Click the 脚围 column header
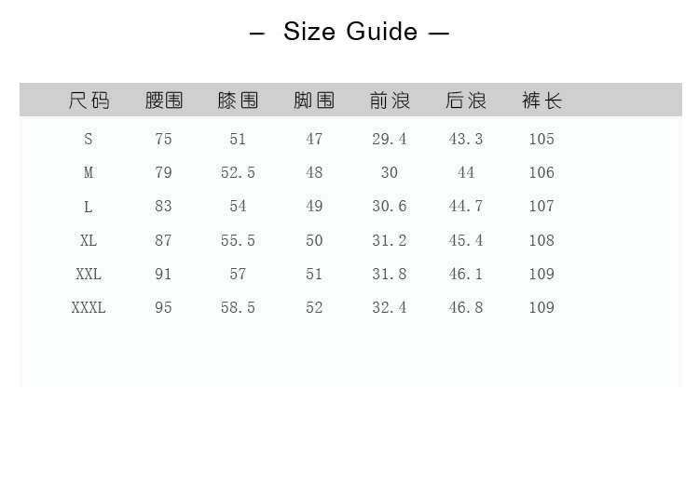The height and width of the screenshot is (485, 699). (314, 101)
